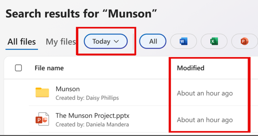Screen dimensions: 258x136
Task: Open The Munson Project.pptx file
Action: click(x=93, y=116)
